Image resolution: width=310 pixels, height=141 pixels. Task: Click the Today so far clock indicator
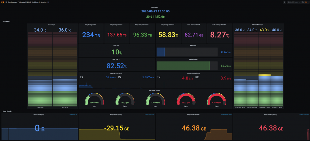tap(73, 115)
